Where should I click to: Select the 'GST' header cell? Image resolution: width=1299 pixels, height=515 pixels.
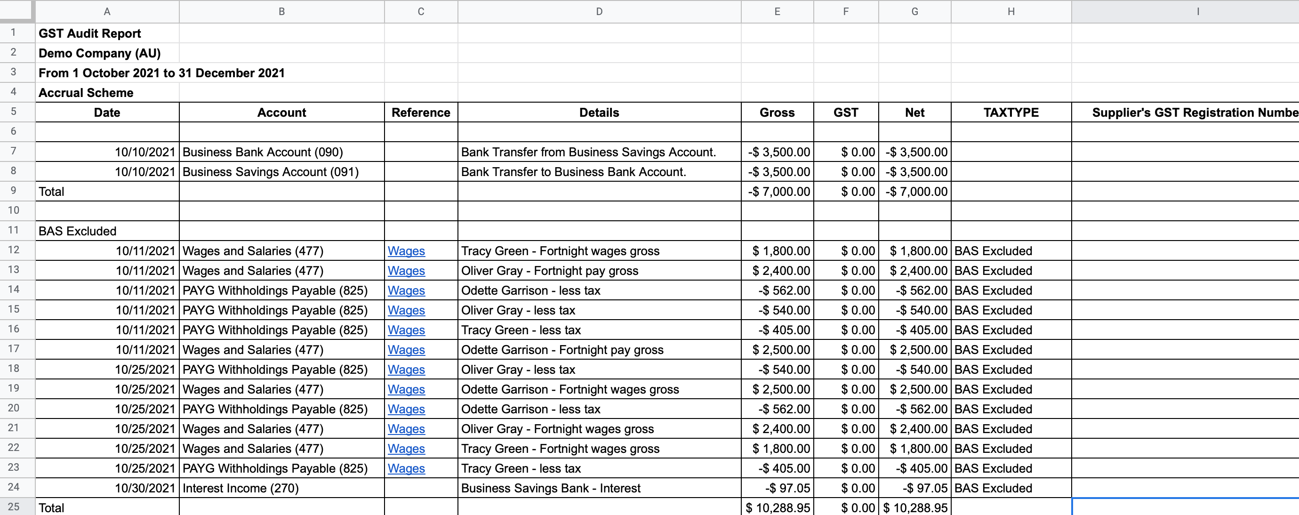click(846, 112)
